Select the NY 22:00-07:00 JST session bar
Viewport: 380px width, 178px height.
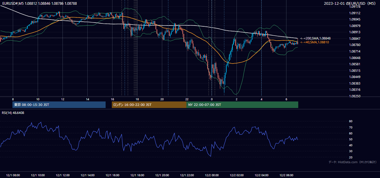242,105
